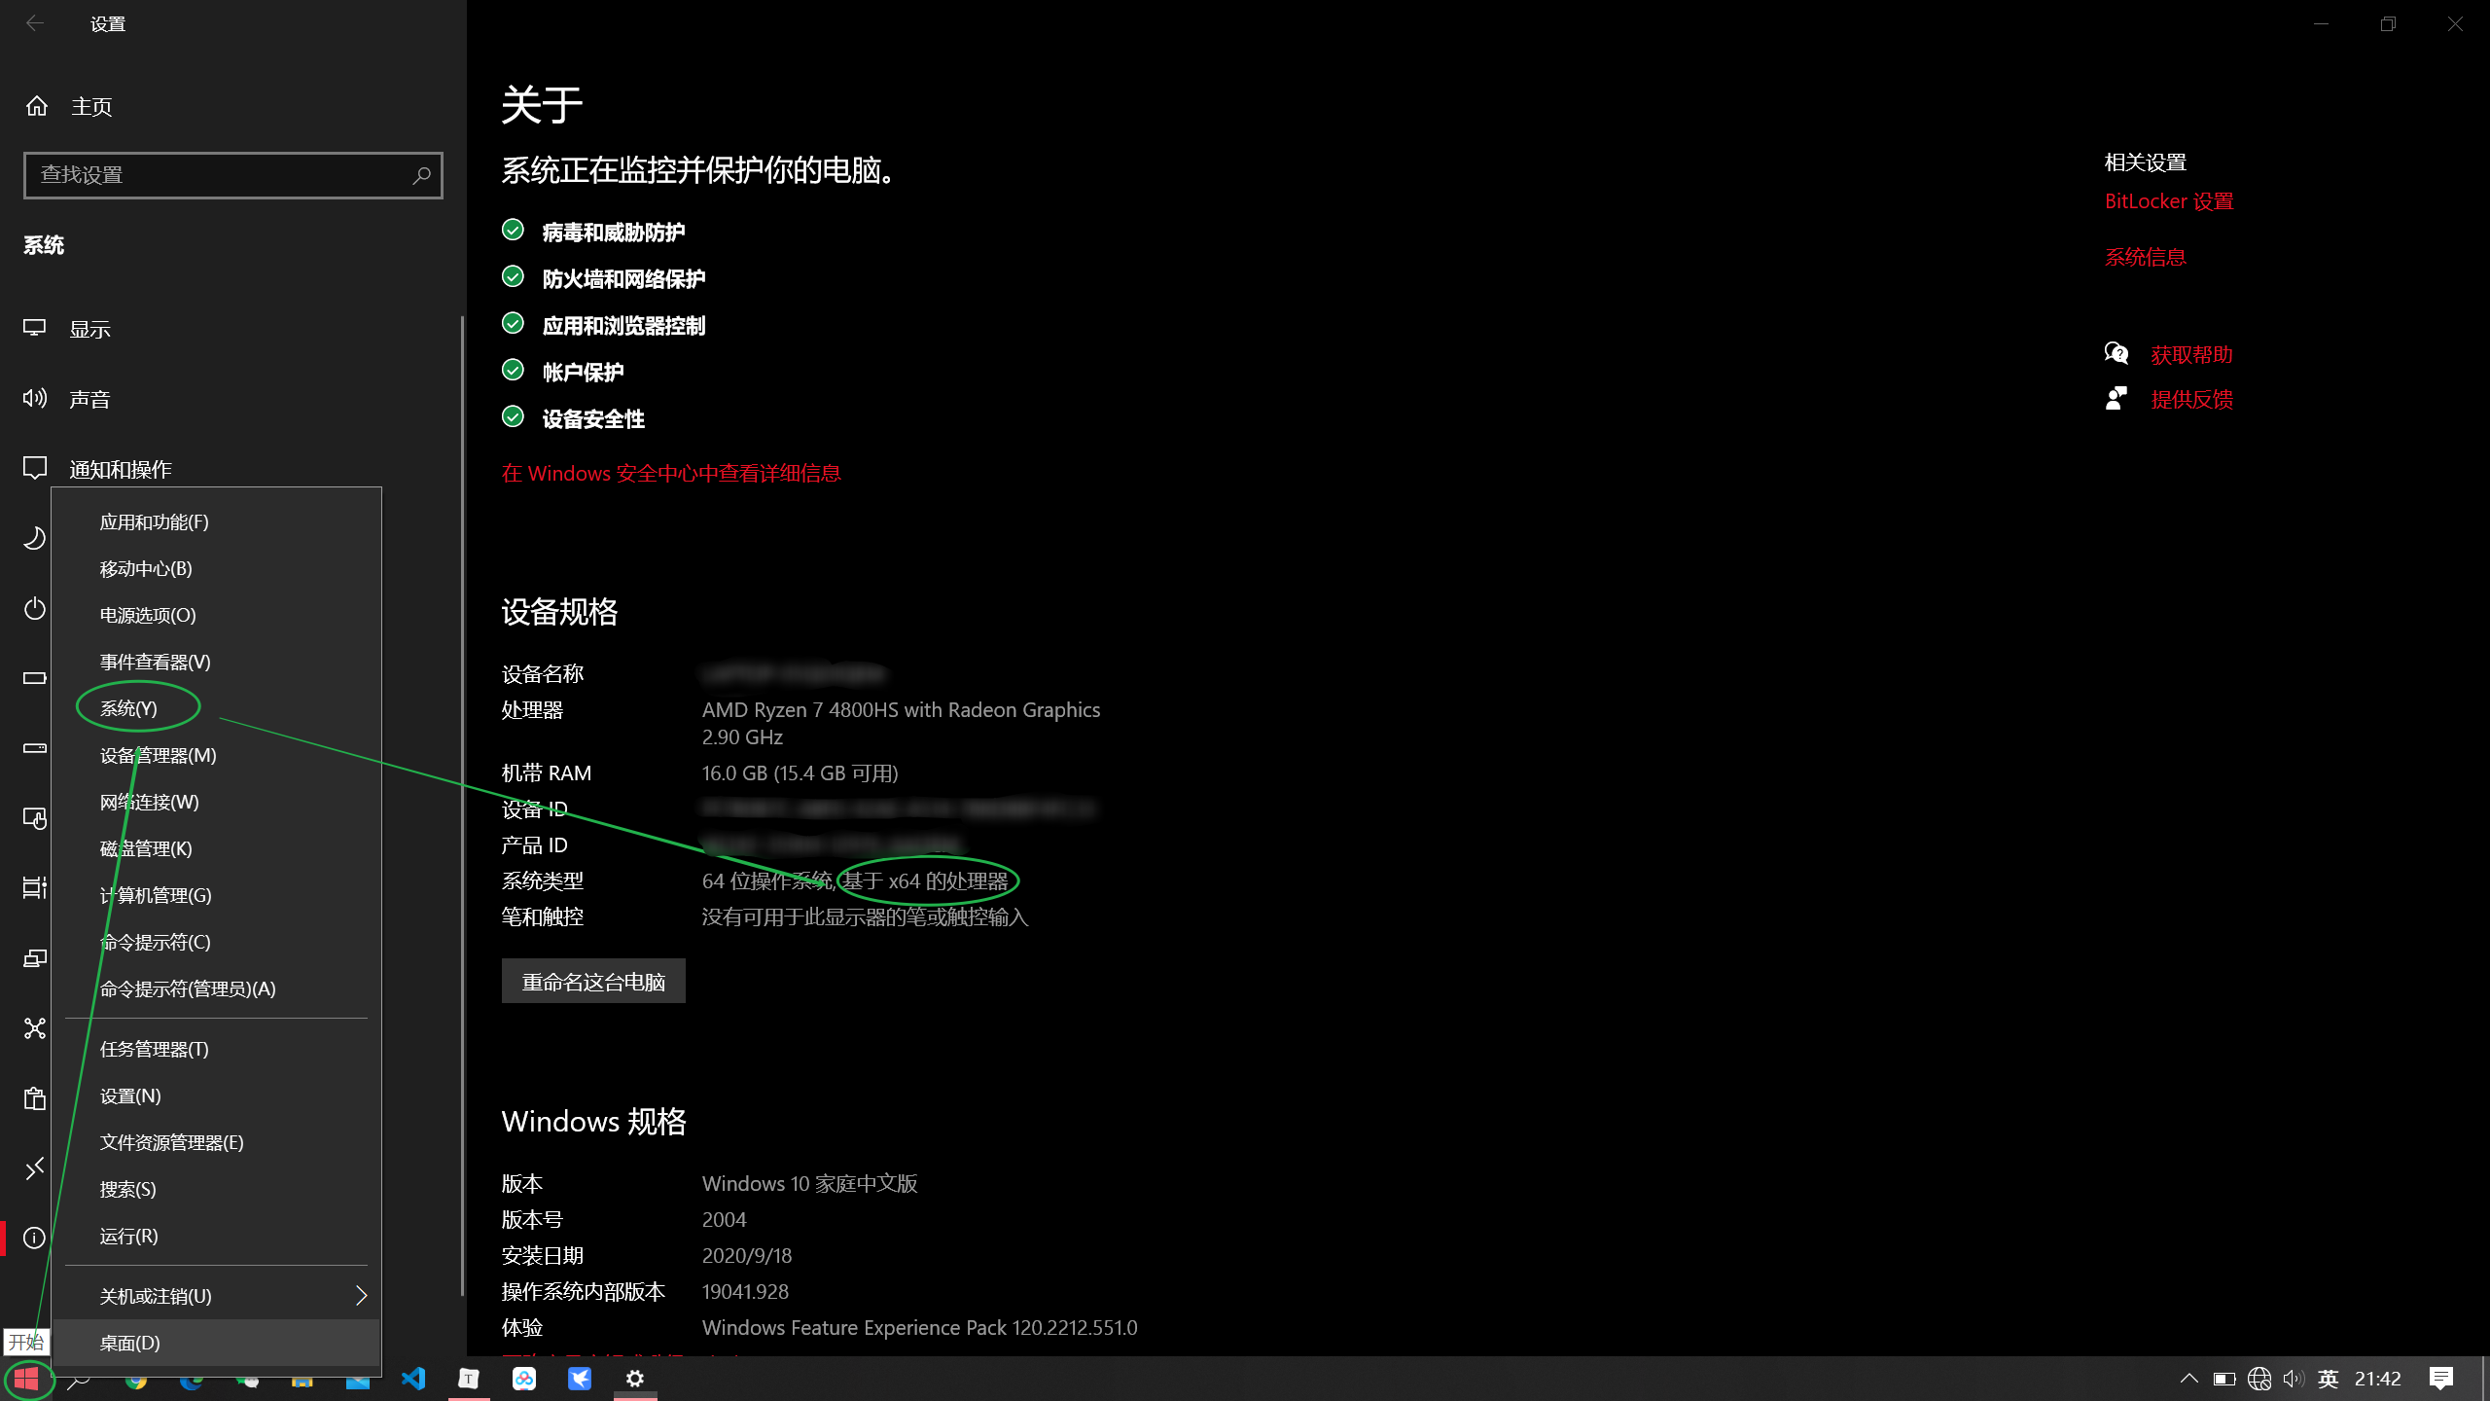
Task: Select Task Manager (任务管理器) menu entry
Action: [216, 1049]
